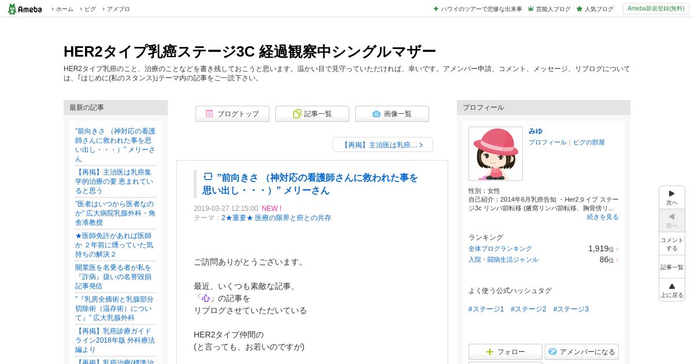The height and width of the screenshot is (364, 694).
Task: Open the 全体ブログランキング link
Action: point(500,248)
